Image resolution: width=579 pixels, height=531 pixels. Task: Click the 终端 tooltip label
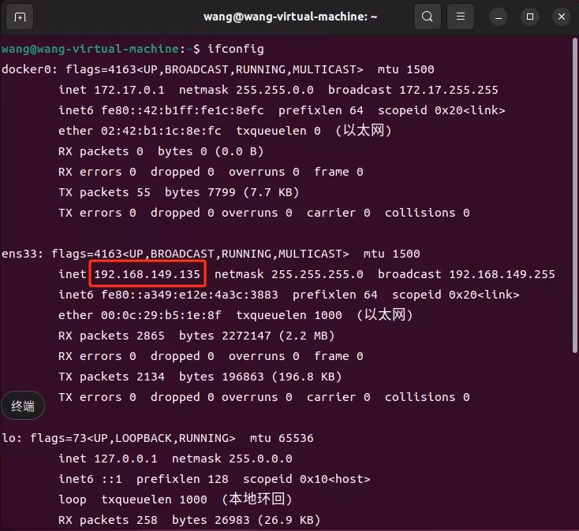pyautogui.click(x=23, y=406)
